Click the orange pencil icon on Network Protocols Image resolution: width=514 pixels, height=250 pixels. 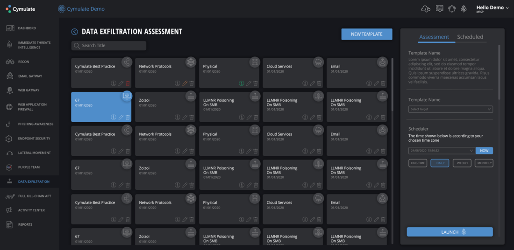185,83
